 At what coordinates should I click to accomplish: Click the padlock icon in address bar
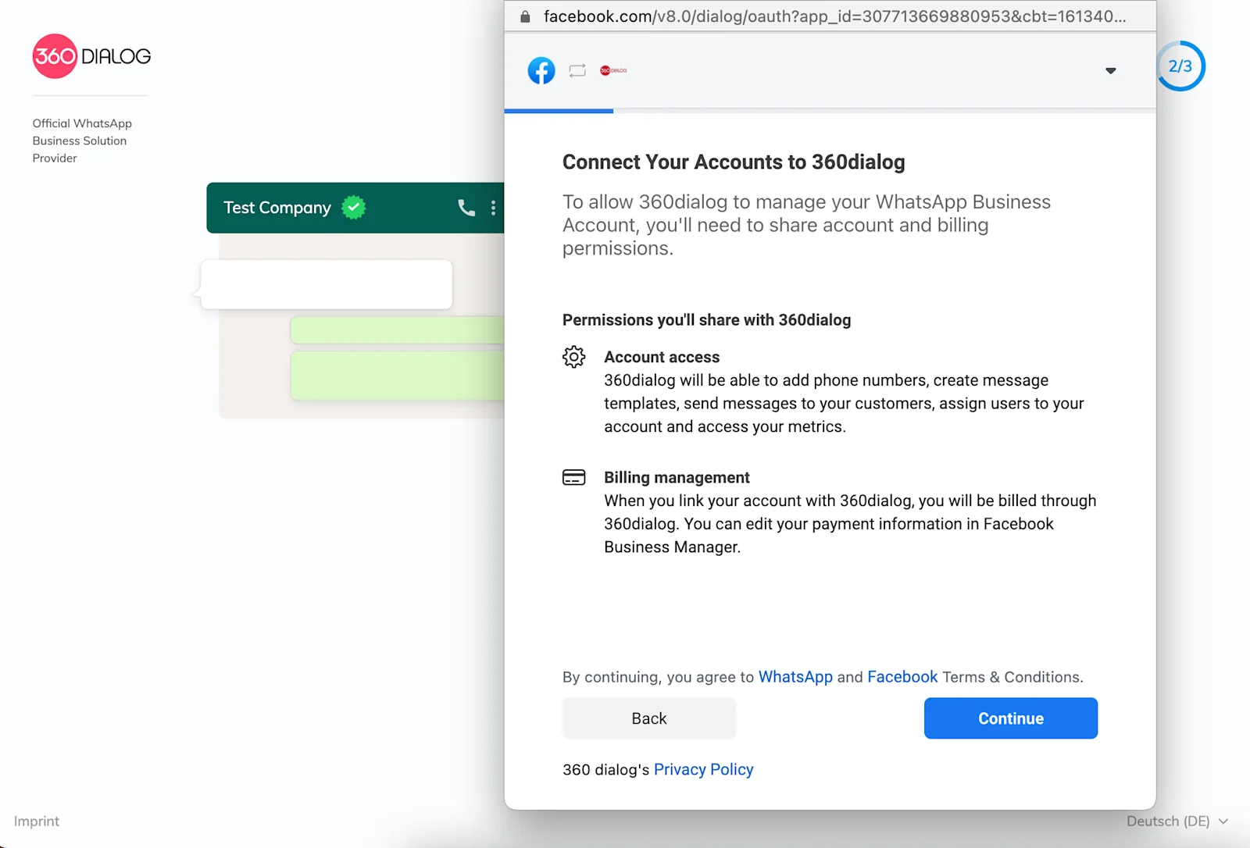click(x=525, y=16)
